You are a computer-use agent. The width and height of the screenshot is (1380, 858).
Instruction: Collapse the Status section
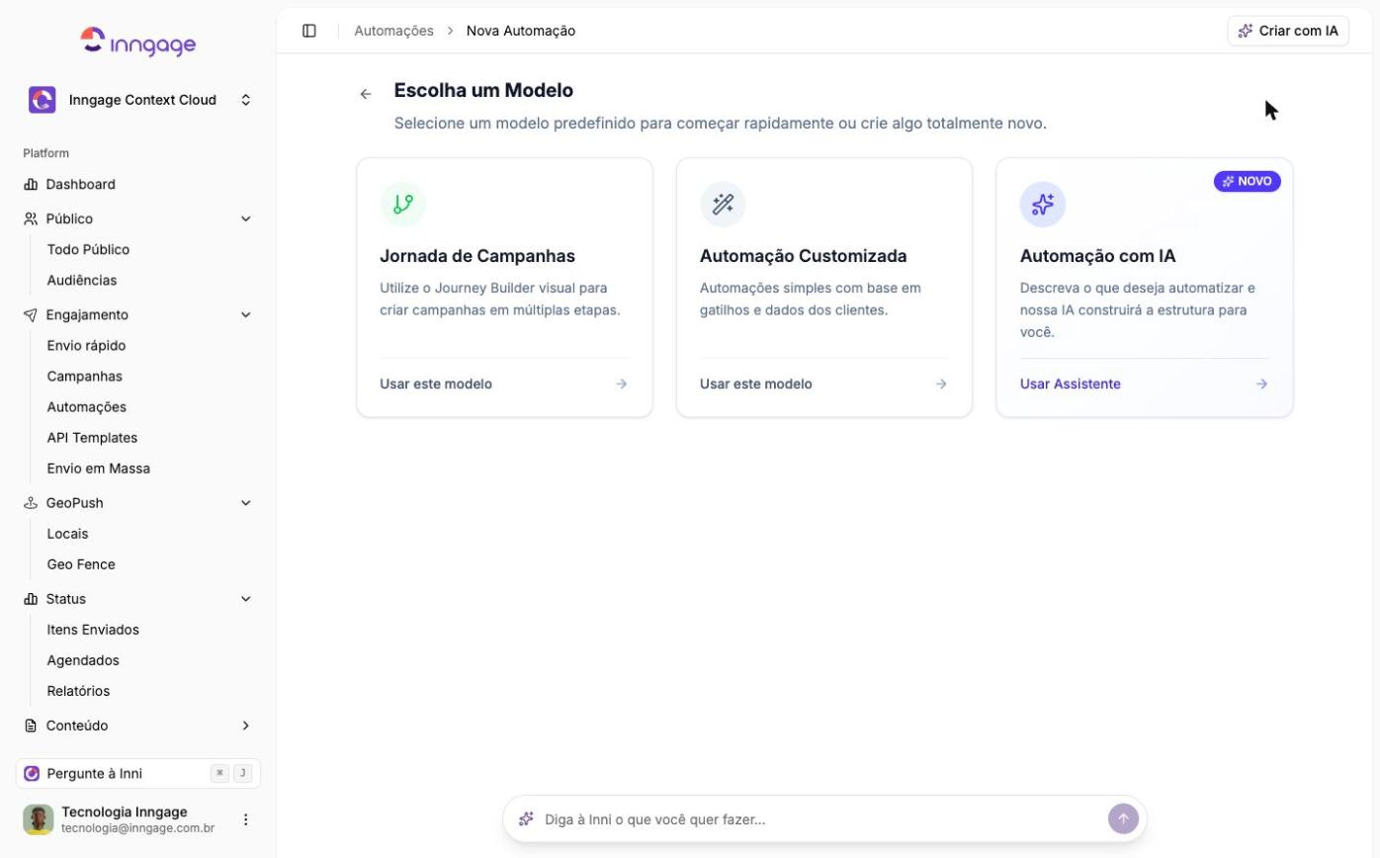point(246,598)
